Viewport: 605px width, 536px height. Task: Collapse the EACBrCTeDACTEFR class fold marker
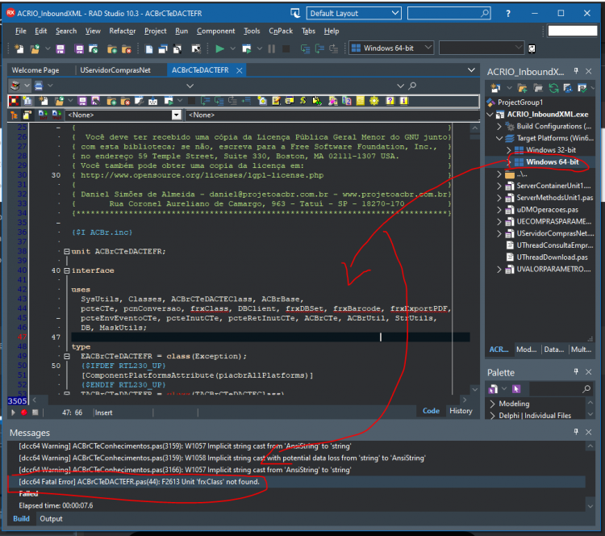(x=67, y=357)
